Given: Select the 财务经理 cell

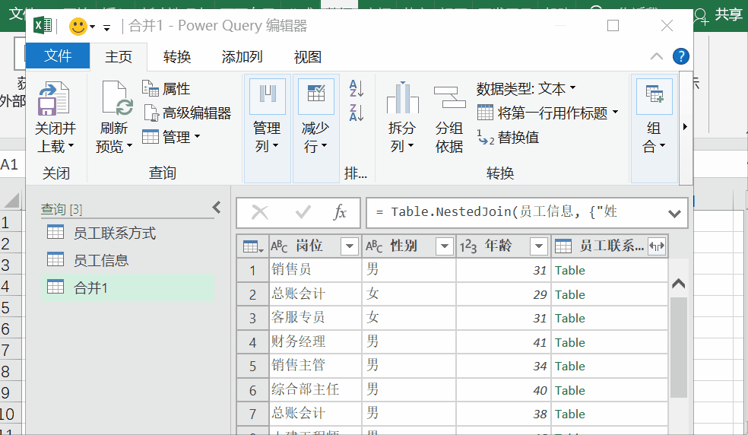Looking at the screenshot, I should (315, 342).
